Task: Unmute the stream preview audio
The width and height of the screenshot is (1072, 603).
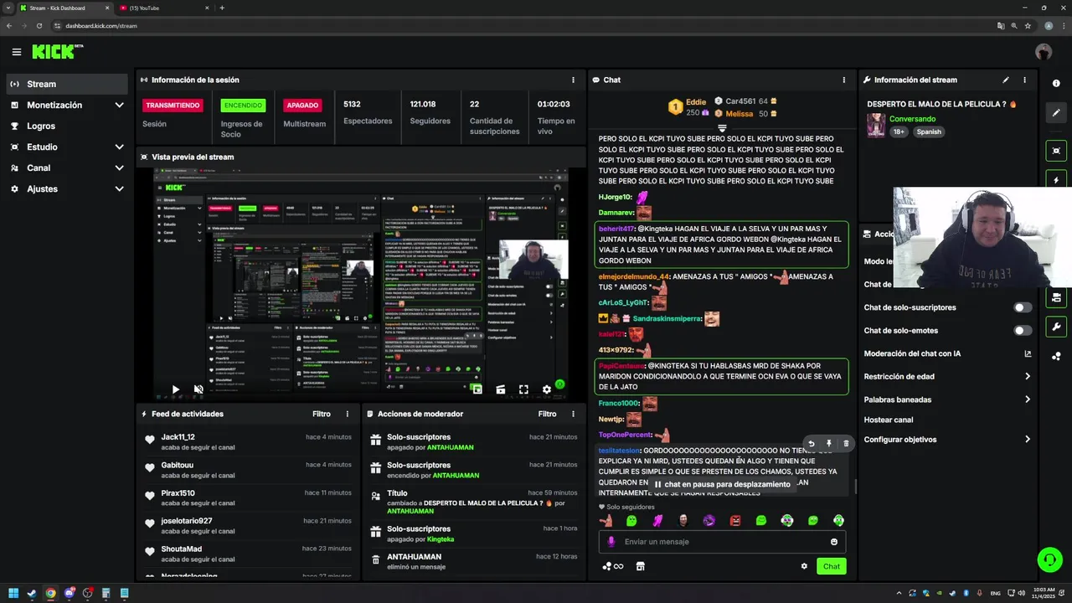Action: 198,389
